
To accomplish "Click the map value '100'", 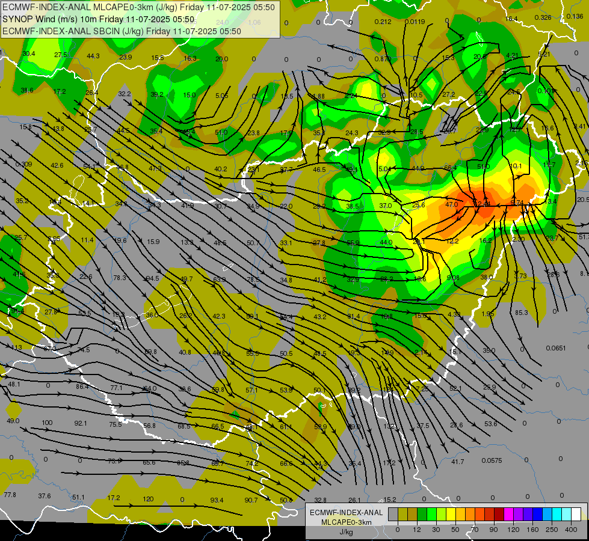I will (47, 423).
